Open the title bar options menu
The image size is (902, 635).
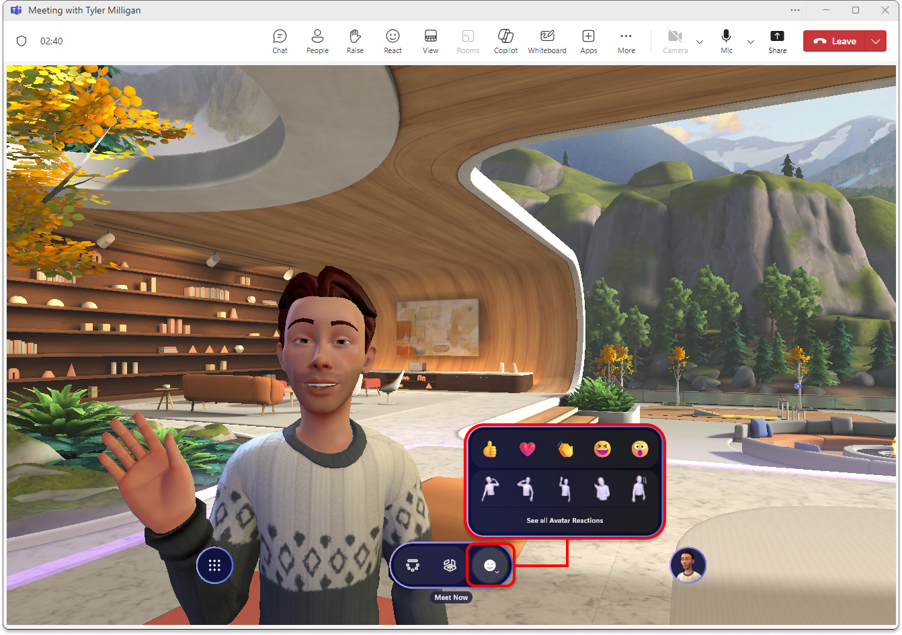(794, 9)
